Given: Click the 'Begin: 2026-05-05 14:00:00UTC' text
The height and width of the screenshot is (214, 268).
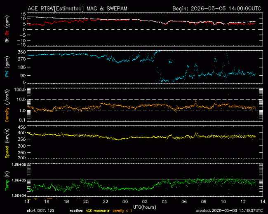Looking at the screenshot, I should [x=217, y=9].
